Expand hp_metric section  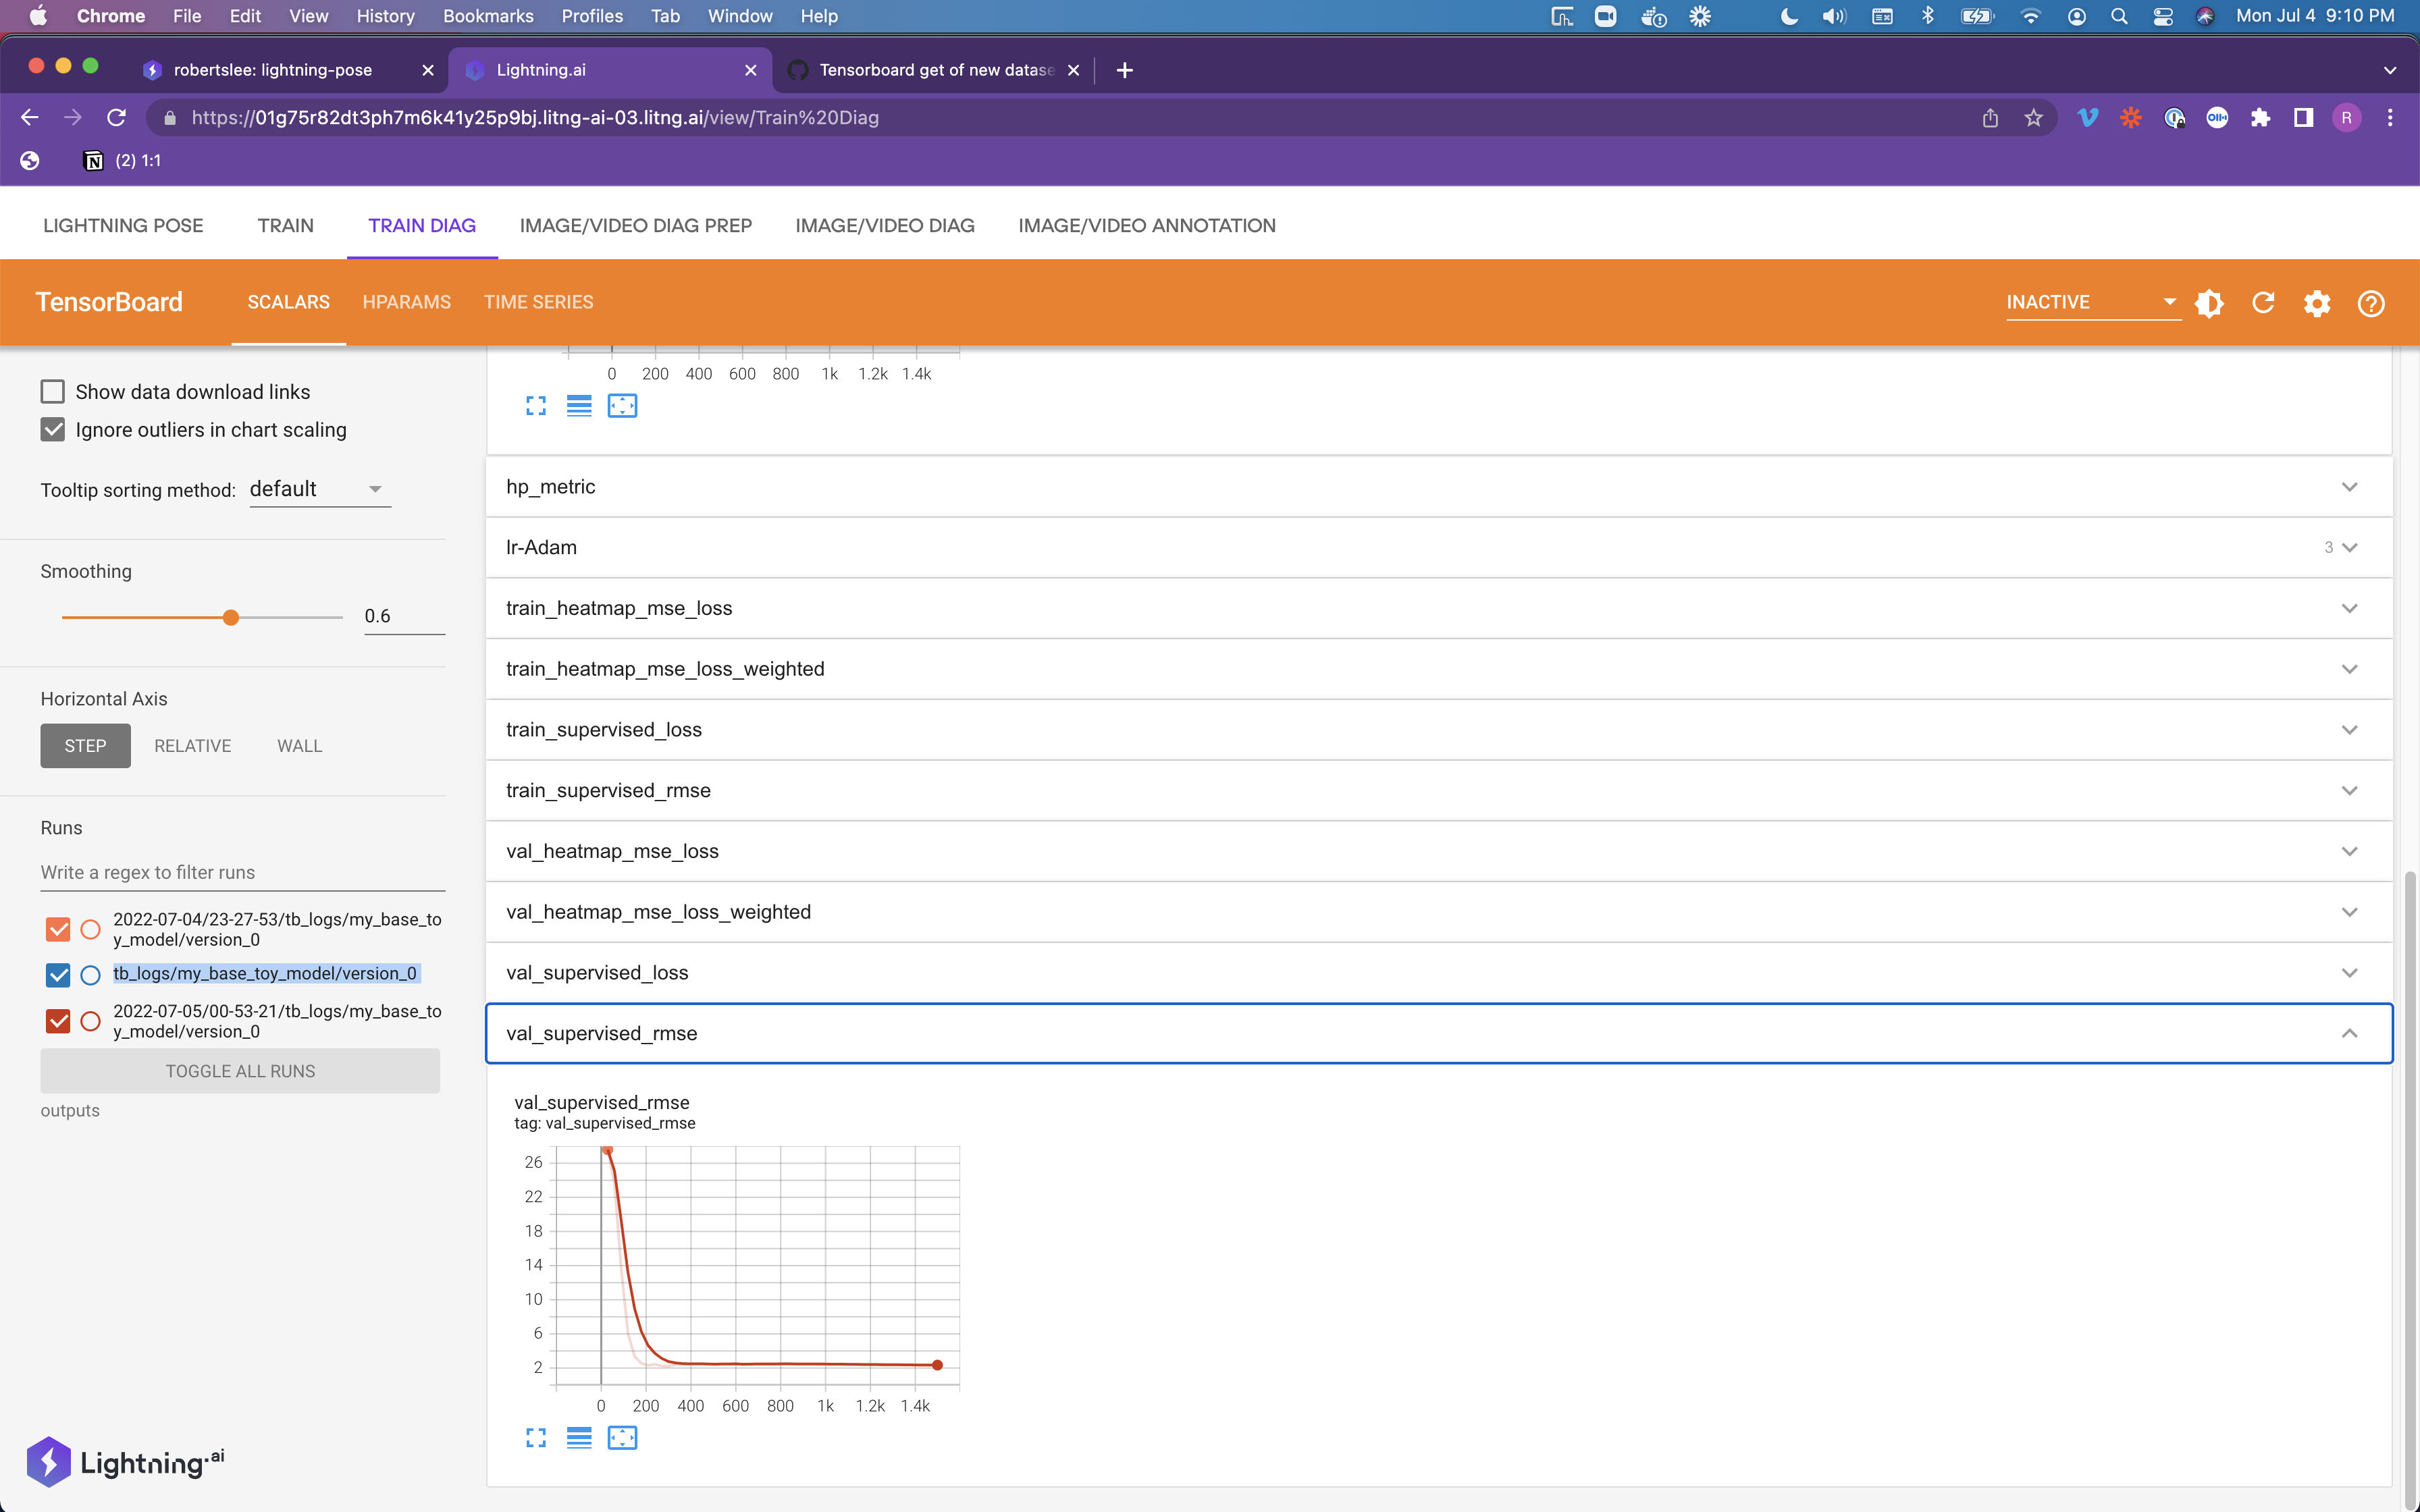(x=1439, y=487)
